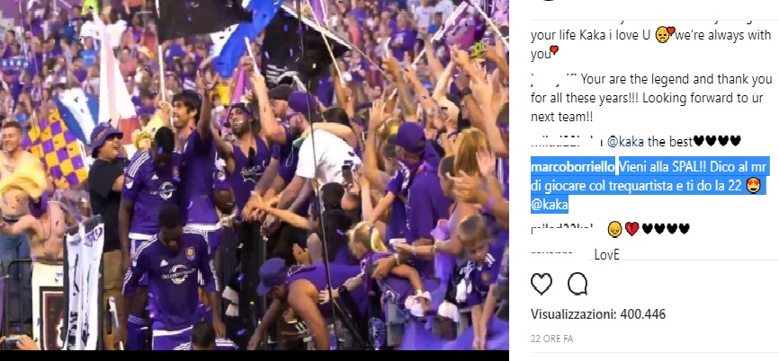Open the '22 ORE FA' timestamp link

pyautogui.click(x=551, y=339)
